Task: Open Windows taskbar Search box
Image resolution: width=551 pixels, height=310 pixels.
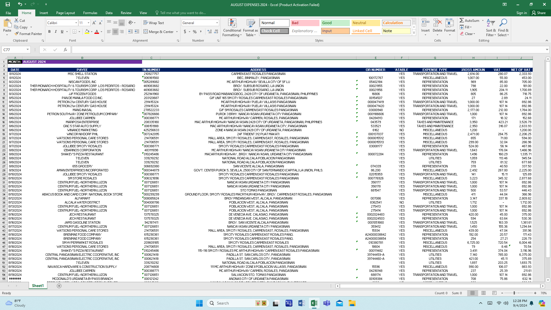Action: click(x=237, y=303)
